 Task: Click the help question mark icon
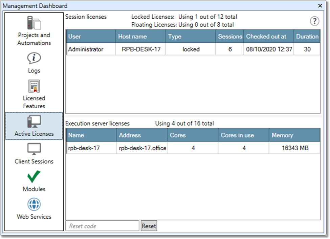point(314,21)
